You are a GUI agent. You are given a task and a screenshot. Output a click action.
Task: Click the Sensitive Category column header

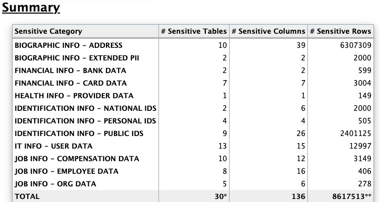tap(48, 31)
